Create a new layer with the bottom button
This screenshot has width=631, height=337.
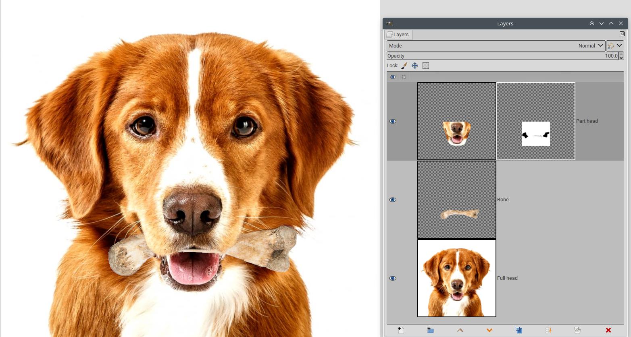coord(401,330)
